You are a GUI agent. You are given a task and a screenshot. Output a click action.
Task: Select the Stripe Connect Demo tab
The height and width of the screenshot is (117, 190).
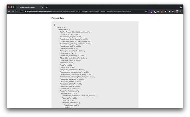click(x=30, y=7)
